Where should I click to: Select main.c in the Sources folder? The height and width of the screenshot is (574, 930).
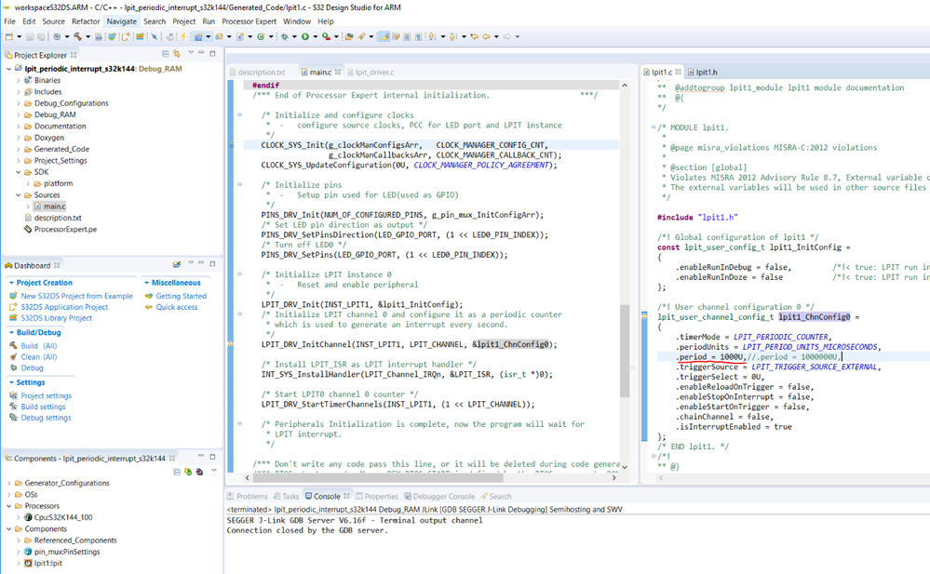[x=54, y=207]
